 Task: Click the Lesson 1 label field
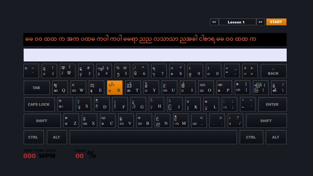point(237,22)
